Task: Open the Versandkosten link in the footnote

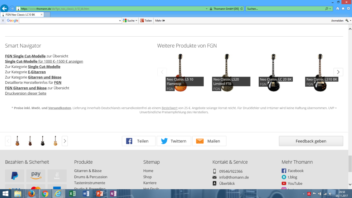Action: click(x=60, y=108)
